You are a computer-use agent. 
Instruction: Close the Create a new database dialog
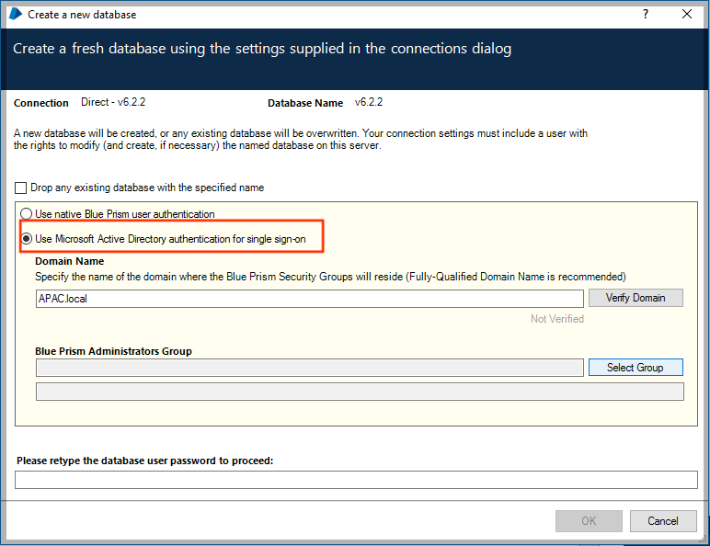coord(686,14)
